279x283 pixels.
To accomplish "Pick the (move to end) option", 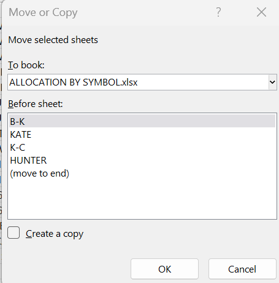I will pyautogui.click(x=142, y=173).
